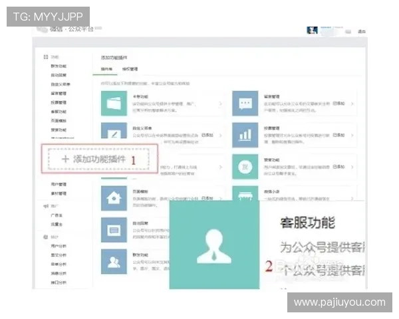This screenshot has height=319, width=399.
Task: Open 图文分析 under the 统计 section
Action: point(59,255)
